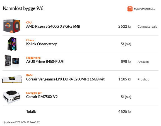Click the 4 525 kr total amount
Image resolution: width=161 pixels, height=126 pixels.
point(125,111)
